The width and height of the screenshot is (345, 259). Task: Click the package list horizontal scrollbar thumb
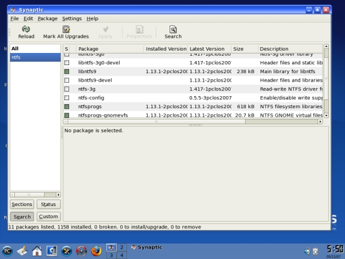pos(156,121)
